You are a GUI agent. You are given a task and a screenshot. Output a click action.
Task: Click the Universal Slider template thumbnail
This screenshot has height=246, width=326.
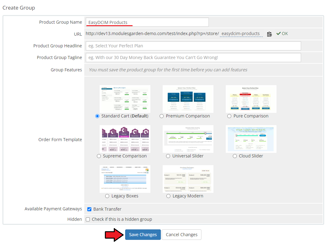188,139
